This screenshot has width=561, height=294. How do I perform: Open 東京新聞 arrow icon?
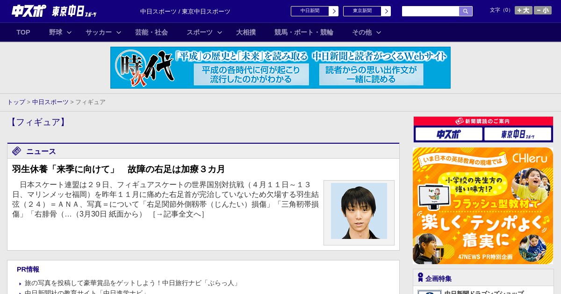tap(386, 11)
